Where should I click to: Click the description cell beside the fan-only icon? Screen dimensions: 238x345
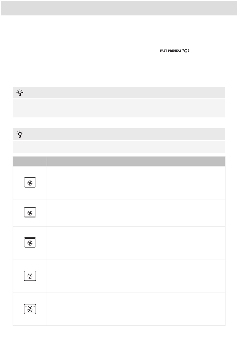(x=136, y=183)
